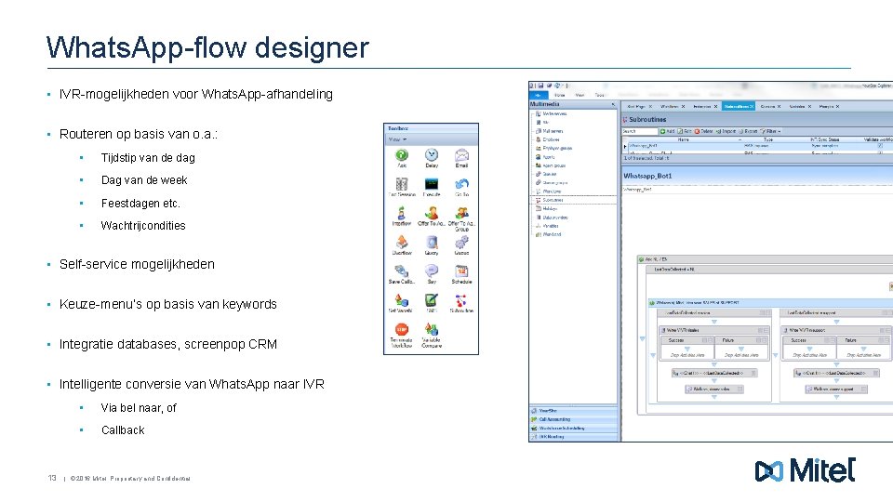Open the Toolbox View dropdown
Viewport: 893px width, 502px height.
397,139
